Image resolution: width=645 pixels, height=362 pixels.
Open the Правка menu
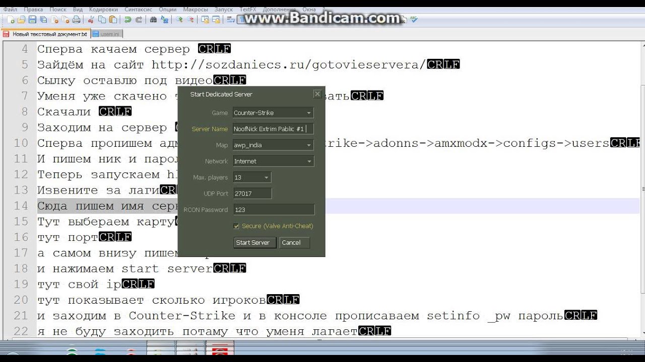coord(33,9)
